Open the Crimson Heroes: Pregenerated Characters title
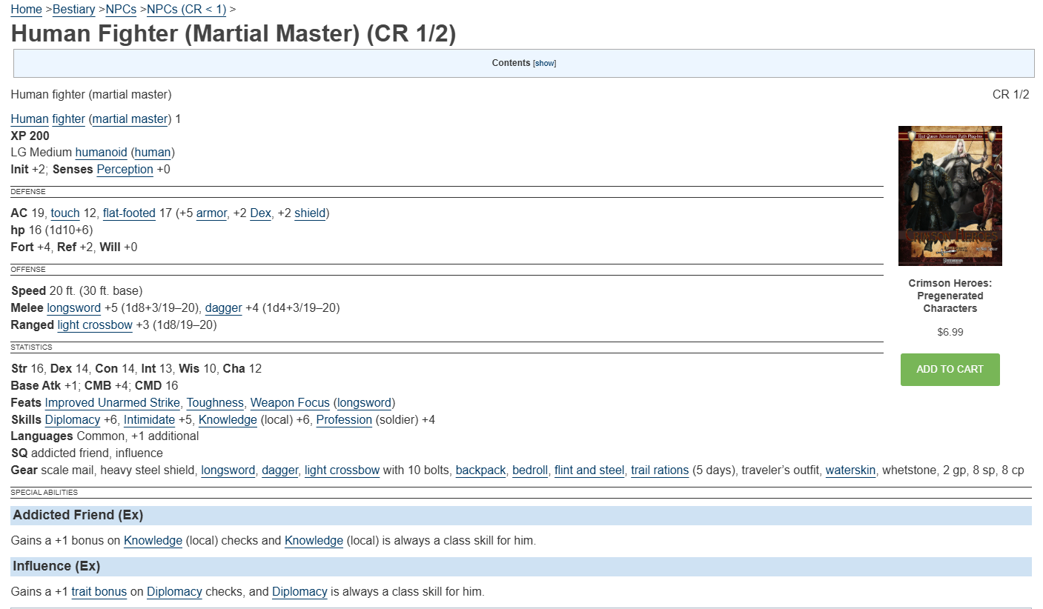The image size is (1043, 609). [x=950, y=296]
